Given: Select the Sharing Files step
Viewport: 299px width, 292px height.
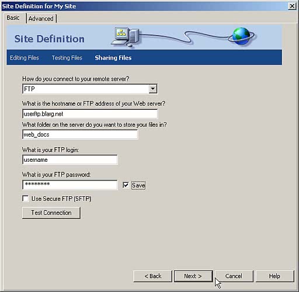Looking at the screenshot, I should point(113,58).
